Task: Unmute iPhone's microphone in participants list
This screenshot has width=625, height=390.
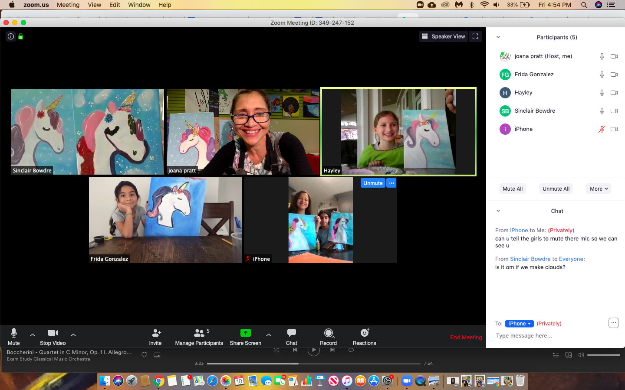Action: pyautogui.click(x=602, y=129)
